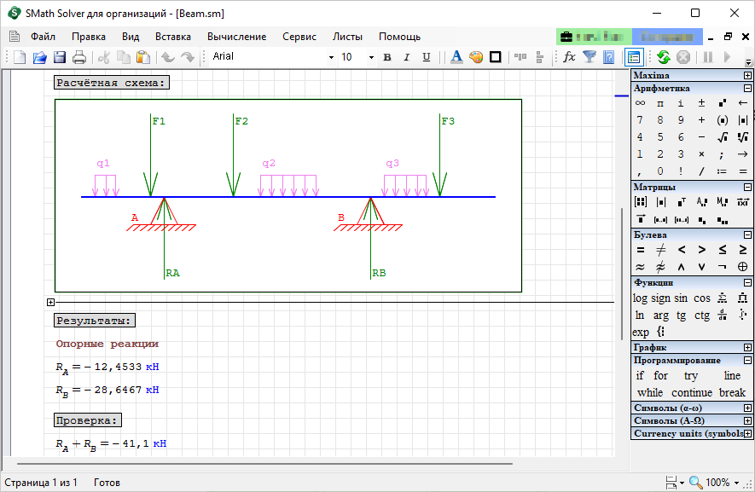Copy selection using the copy icon
755x492 pixels.
pos(124,57)
